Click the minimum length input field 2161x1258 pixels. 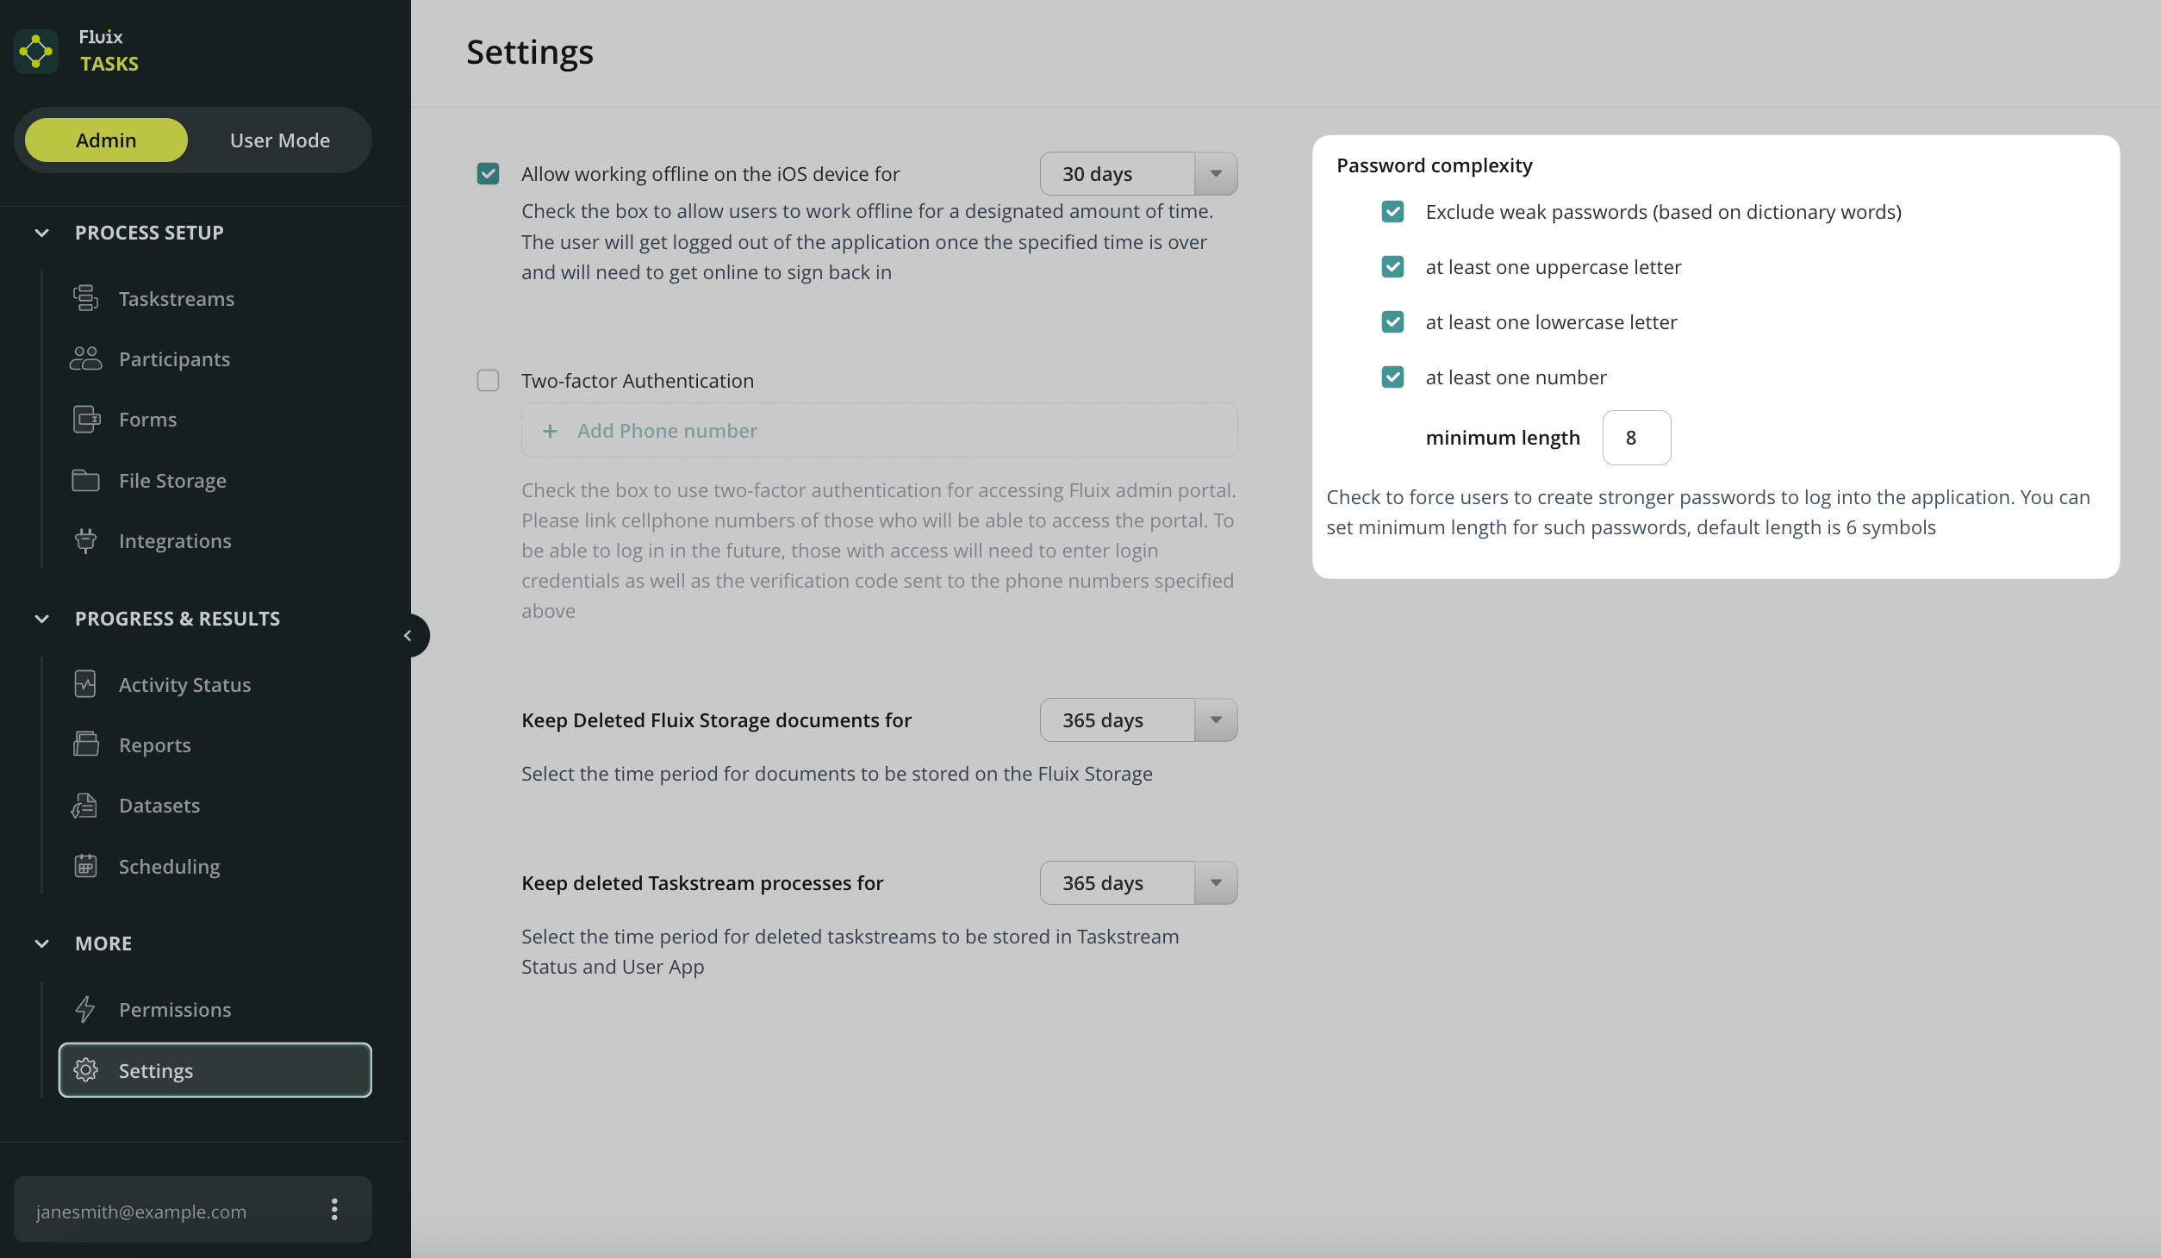click(x=1635, y=438)
